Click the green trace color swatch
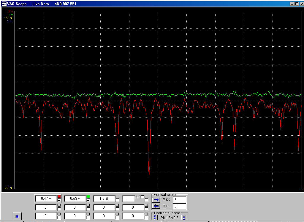304x222 pixels. coord(88,196)
